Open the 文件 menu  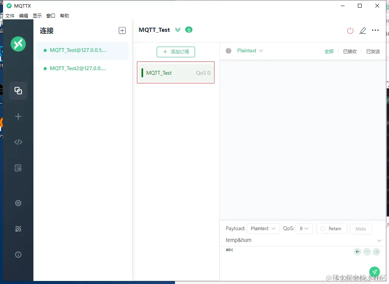click(x=10, y=16)
